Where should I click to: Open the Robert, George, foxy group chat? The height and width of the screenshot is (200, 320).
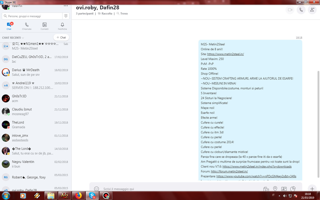click(x=35, y=177)
